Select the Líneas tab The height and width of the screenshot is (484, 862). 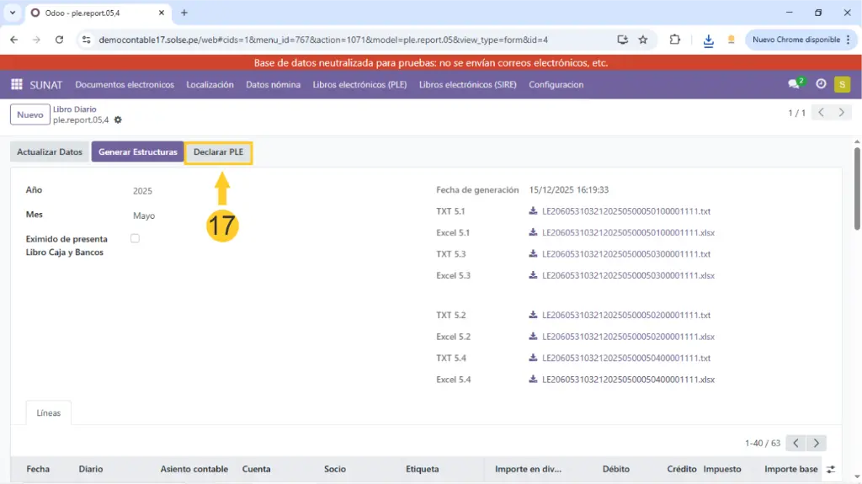click(48, 413)
